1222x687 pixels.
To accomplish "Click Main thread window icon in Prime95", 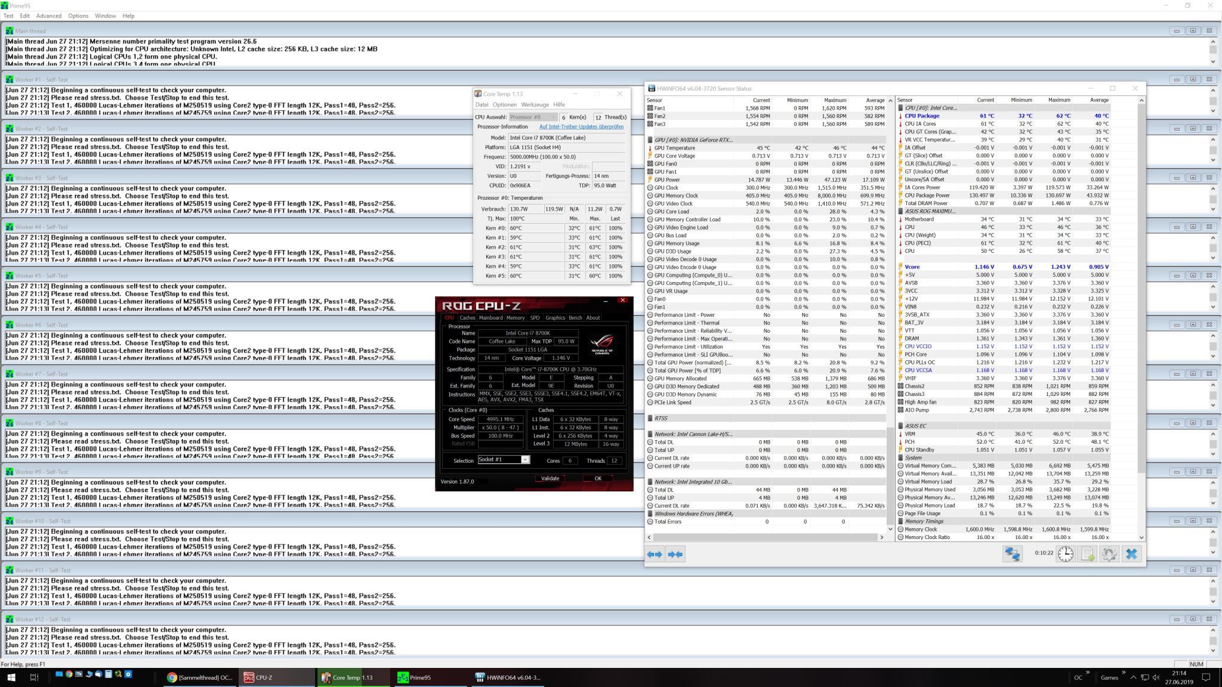I will 9,31.
